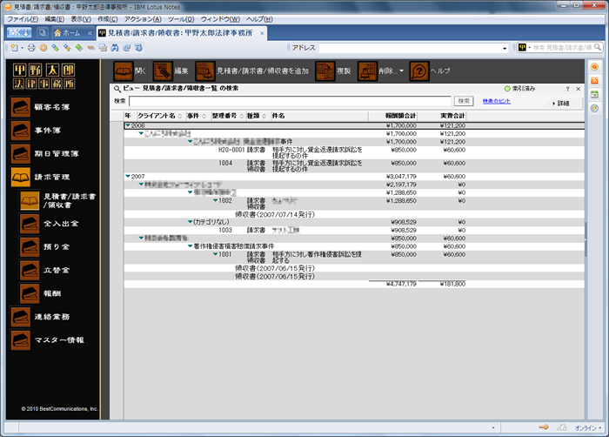Sort by 種類 column header

(x=257, y=116)
